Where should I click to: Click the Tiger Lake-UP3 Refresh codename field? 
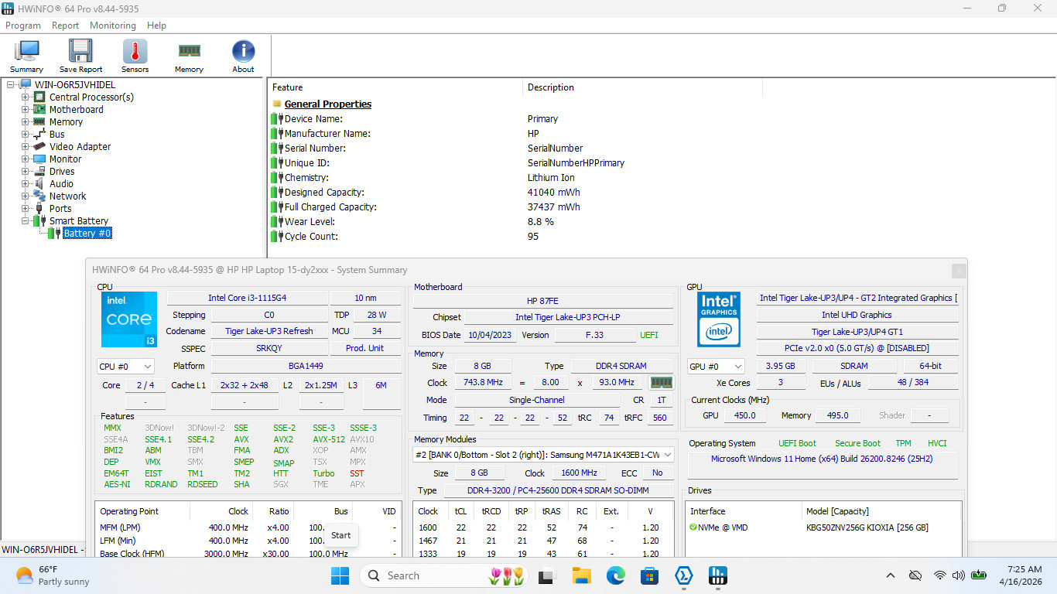(x=269, y=331)
